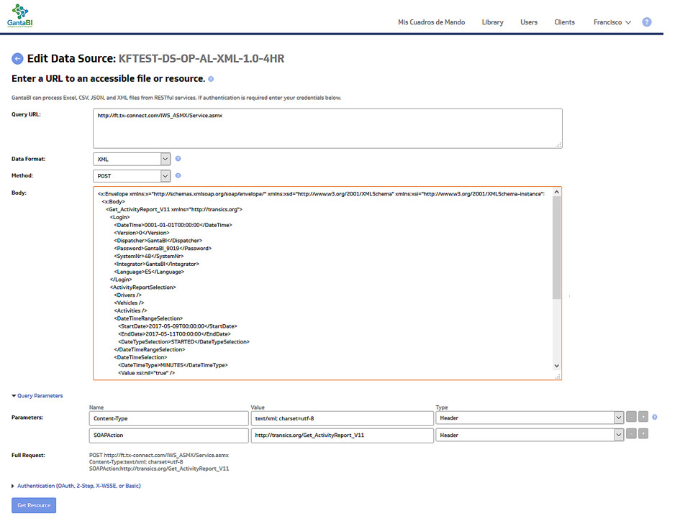680x521 pixels.
Task: Click the Language ES line in Body
Action: 149,272
